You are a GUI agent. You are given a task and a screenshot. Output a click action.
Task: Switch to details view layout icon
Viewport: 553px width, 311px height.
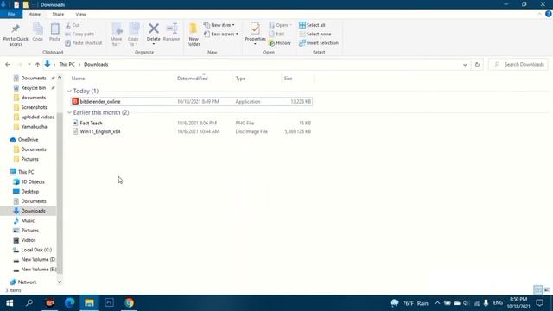537,290
